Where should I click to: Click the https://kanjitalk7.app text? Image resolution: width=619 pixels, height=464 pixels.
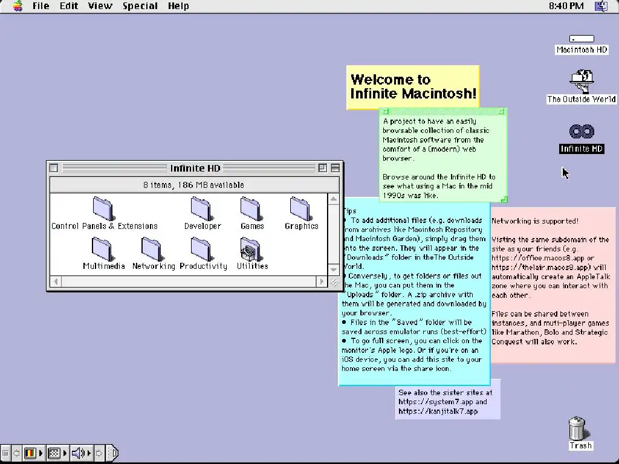click(x=438, y=411)
